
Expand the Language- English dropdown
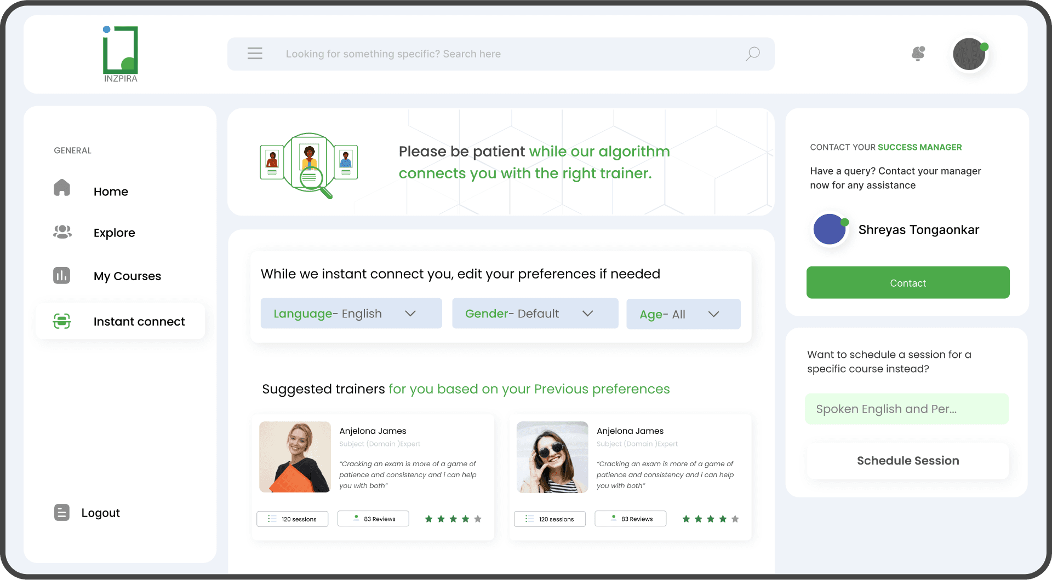tap(351, 314)
